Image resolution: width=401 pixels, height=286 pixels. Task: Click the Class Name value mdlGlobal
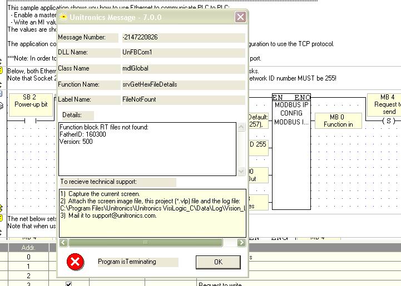[x=184, y=68]
